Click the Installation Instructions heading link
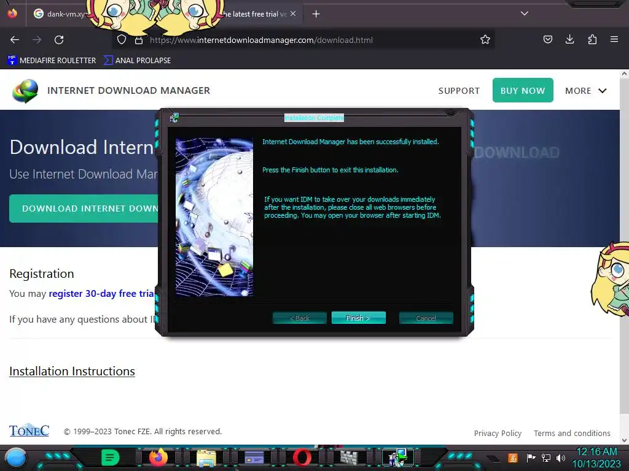This screenshot has width=629, height=471. pos(72,371)
